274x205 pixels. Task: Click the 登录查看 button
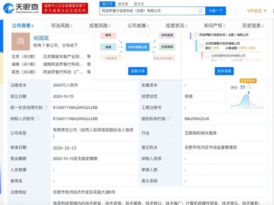coord(224,71)
